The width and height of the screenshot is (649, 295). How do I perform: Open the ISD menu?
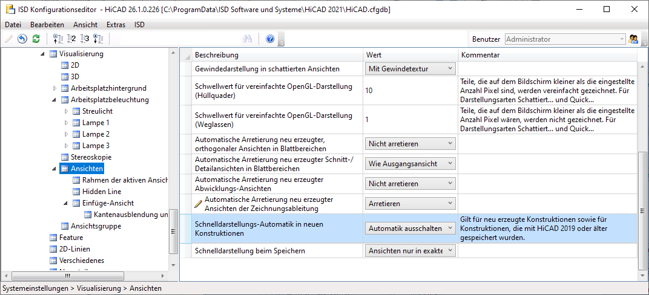(x=139, y=24)
